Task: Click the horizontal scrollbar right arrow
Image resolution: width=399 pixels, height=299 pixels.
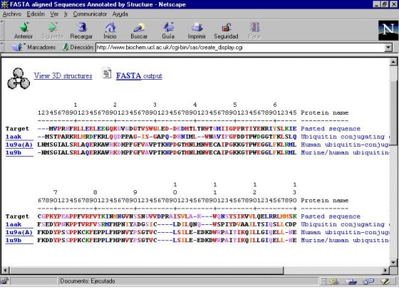Action: [385, 270]
